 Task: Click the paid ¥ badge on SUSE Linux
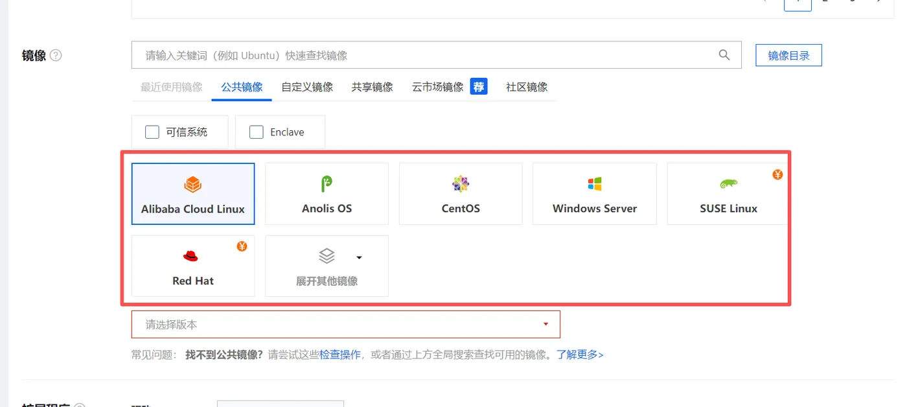[777, 174]
